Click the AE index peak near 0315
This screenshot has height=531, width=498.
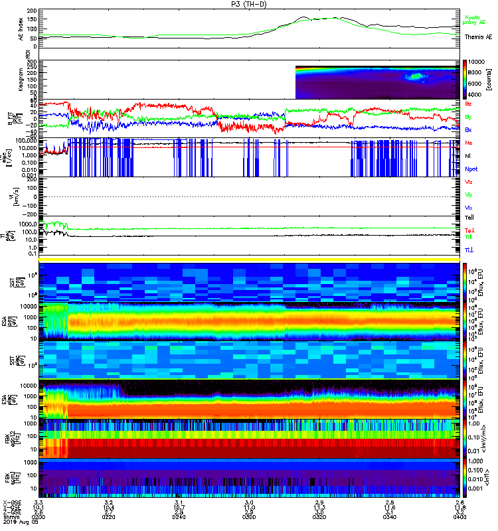(x=303, y=17)
